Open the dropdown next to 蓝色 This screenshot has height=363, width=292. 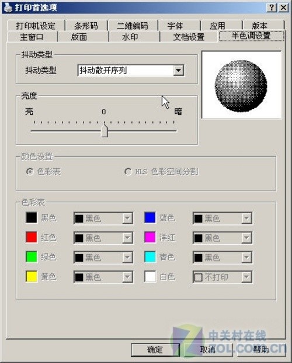pos(246,218)
